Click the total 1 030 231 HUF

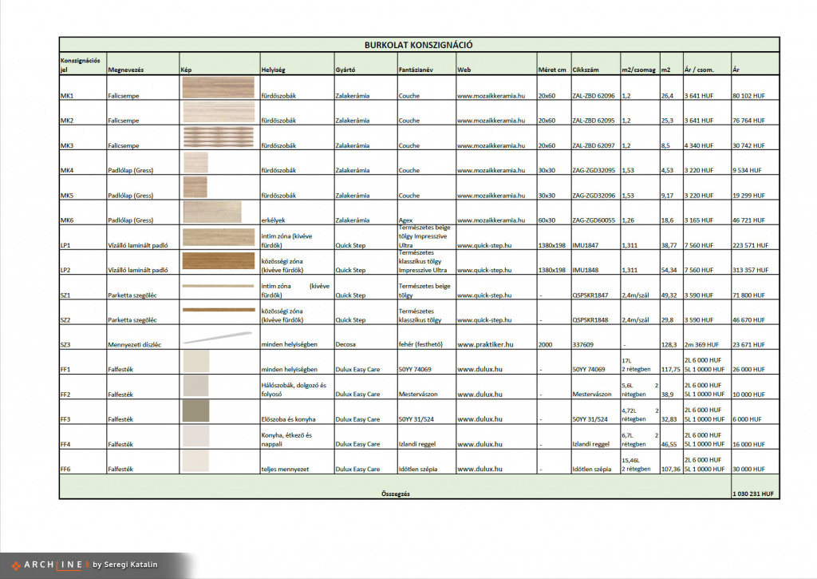[x=753, y=494]
